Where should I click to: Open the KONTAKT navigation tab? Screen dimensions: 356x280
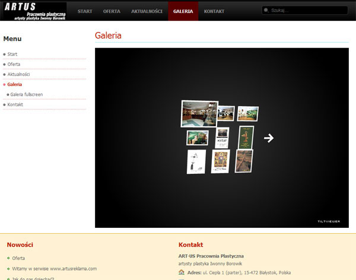tap(214, 11)
